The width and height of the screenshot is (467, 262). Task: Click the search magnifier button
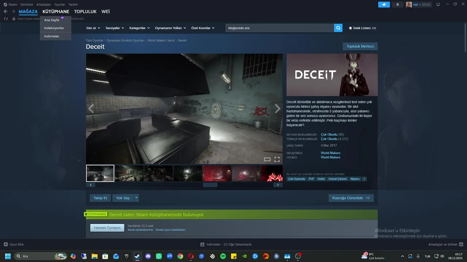click(x=338, y=28)
